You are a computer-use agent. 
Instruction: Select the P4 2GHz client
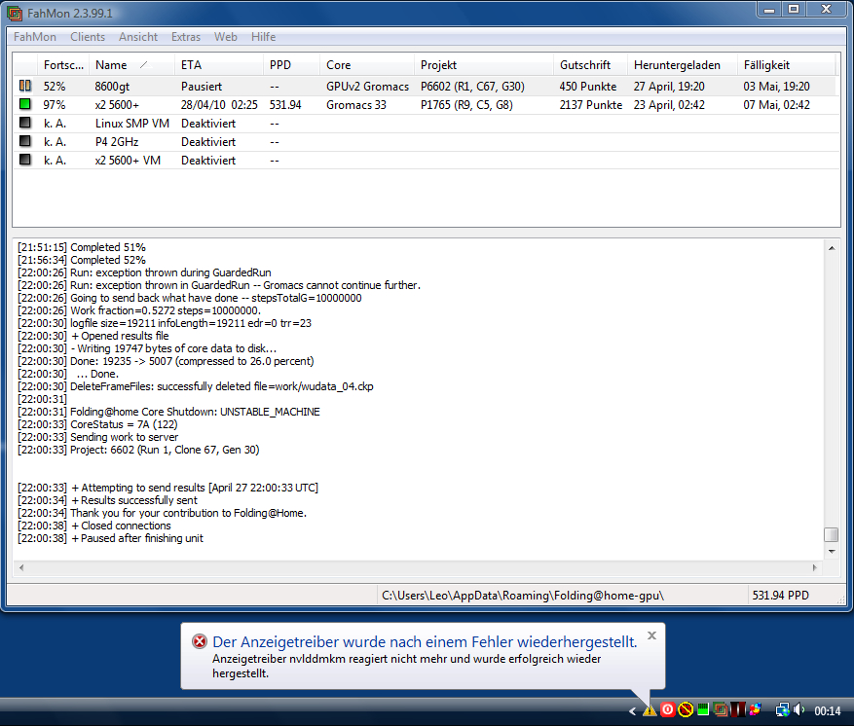[117, 141]
